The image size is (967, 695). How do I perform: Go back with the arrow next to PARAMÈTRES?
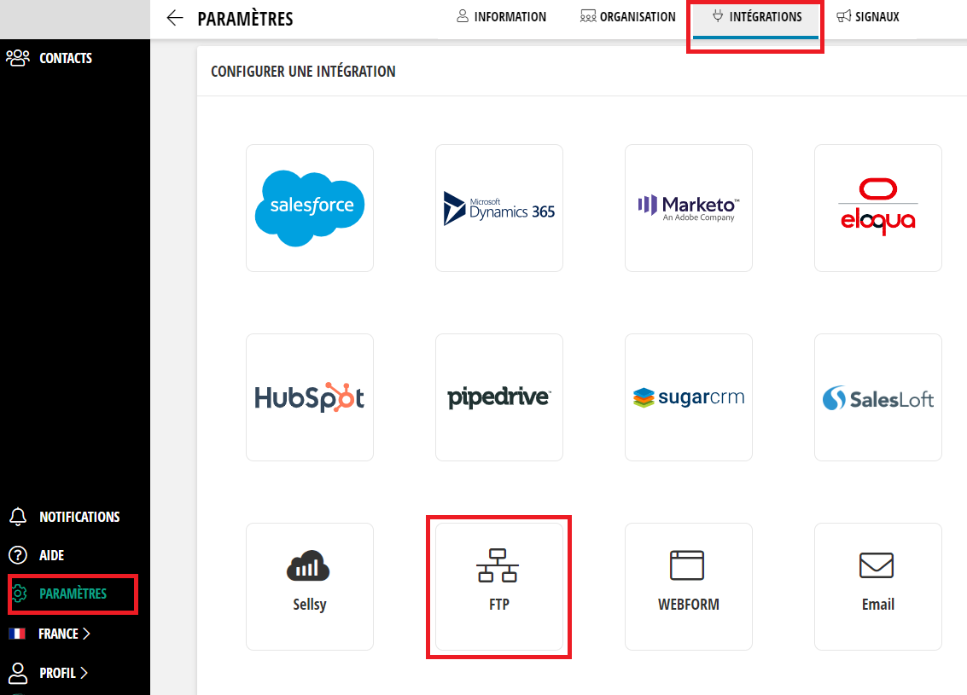(x=175, y=18)
